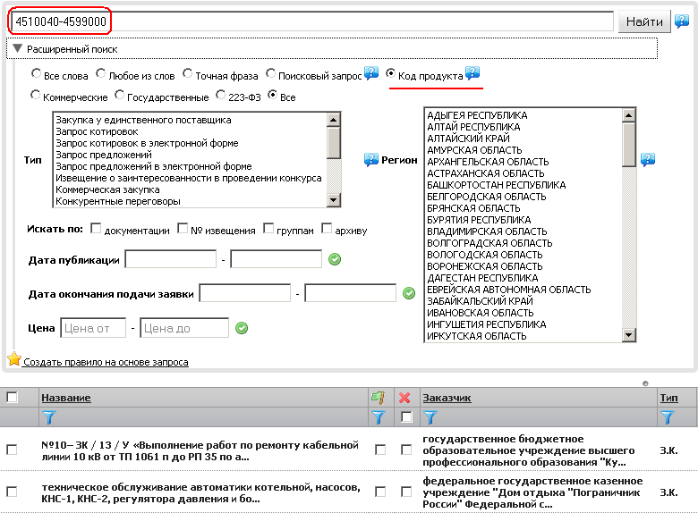This screenshot has height=513, width=698.
Task: Select the Точная фраза radio button
Action: (187, 75)
